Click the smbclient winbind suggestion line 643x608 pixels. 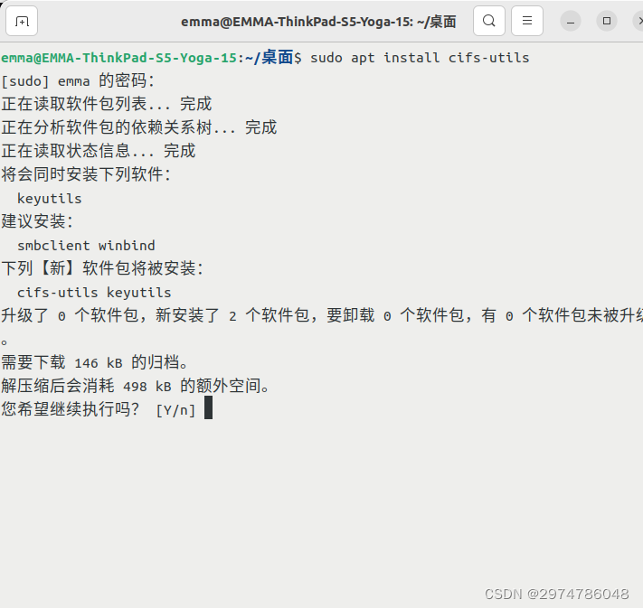86,246
